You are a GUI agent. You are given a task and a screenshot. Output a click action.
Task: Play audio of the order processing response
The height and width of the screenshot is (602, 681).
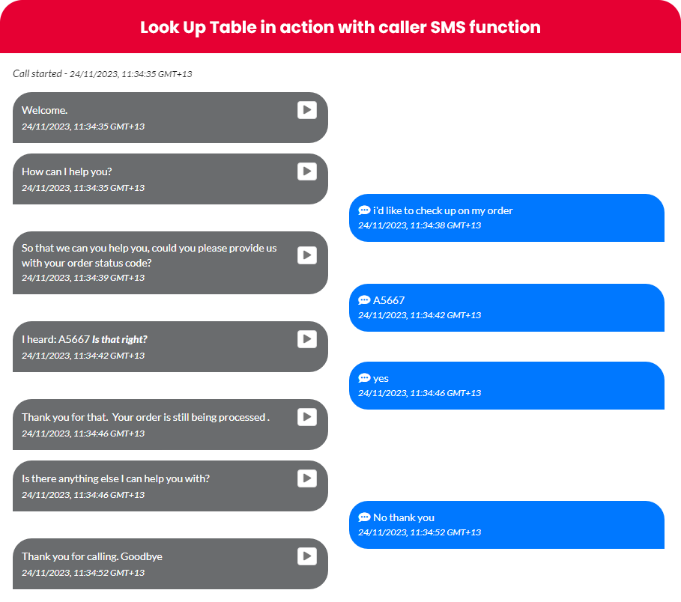click(307, 417)
